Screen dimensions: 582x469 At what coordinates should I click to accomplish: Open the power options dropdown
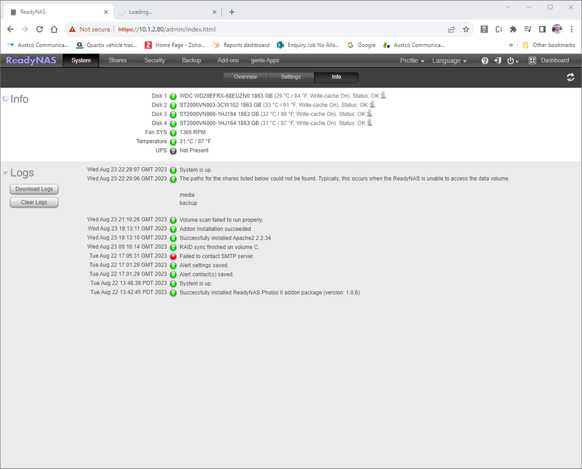(513, 61)
